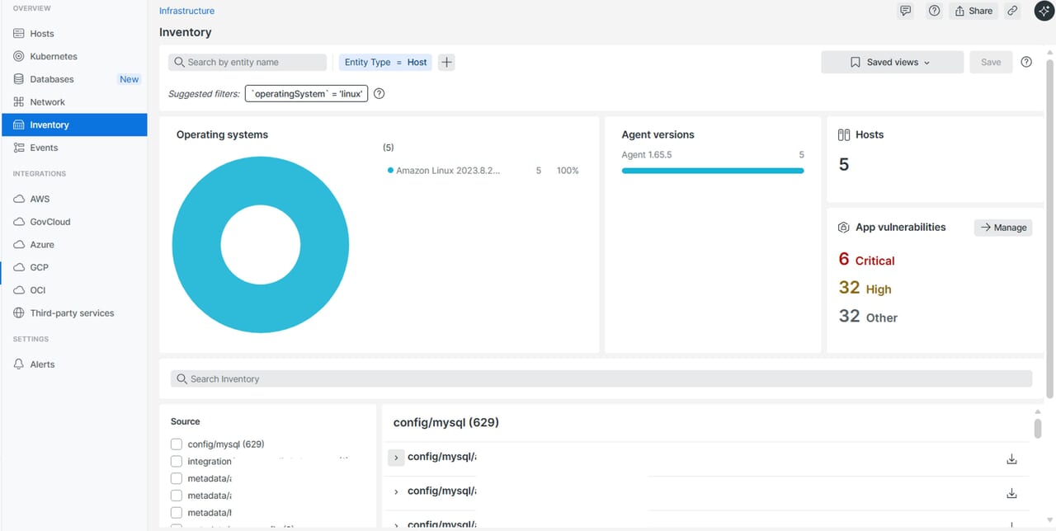Go to Alerts in the Settings section
1056x531 pixels.
[x=42, y=364]
